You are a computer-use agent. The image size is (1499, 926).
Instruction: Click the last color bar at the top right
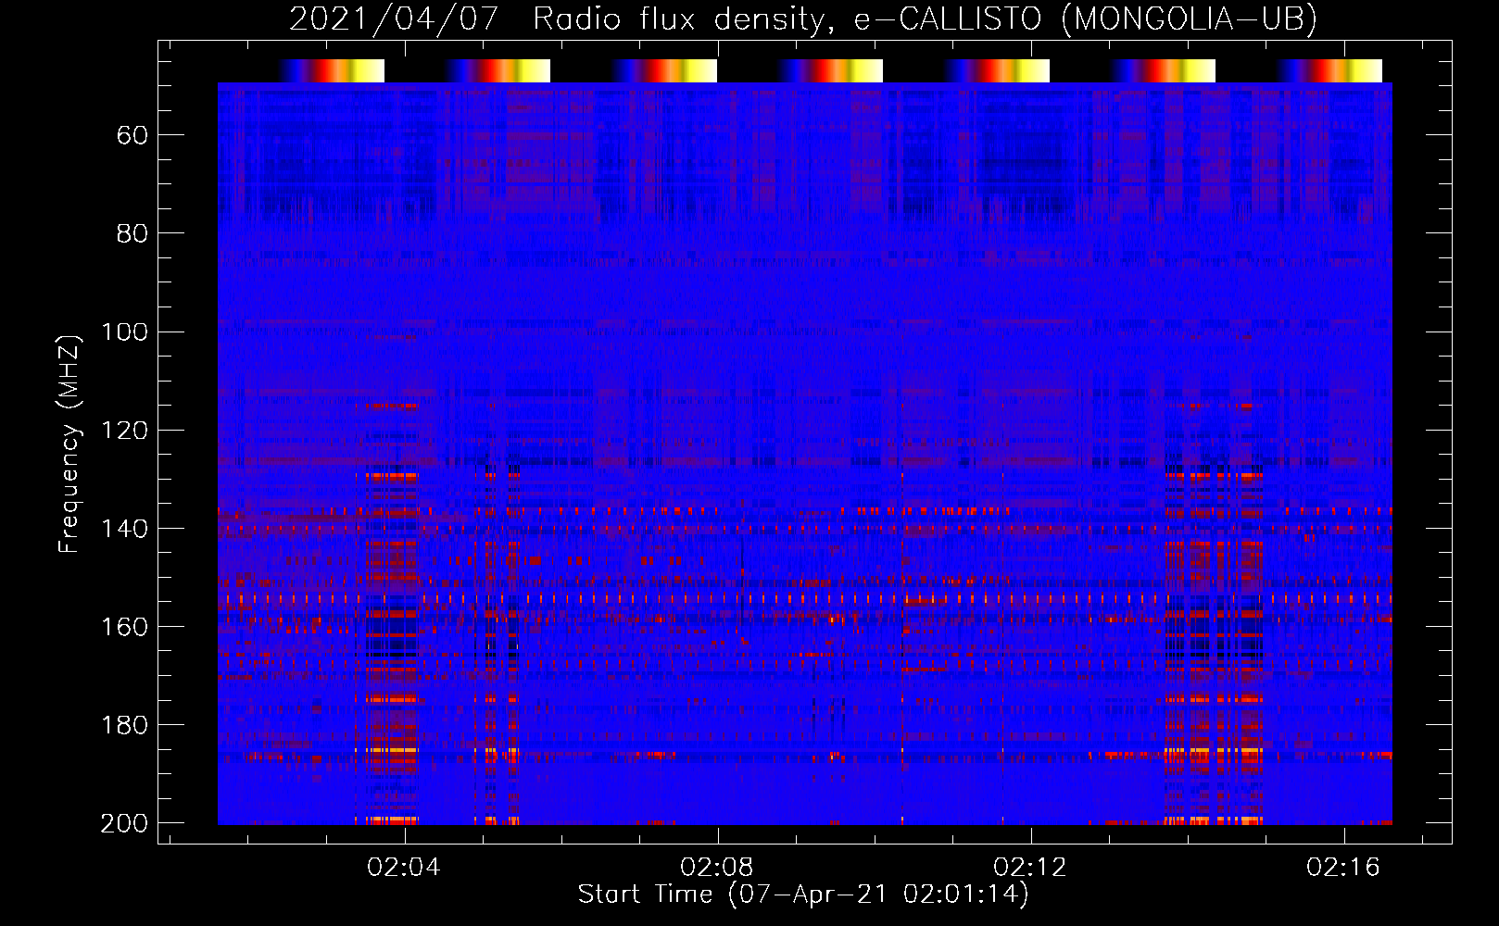pyautogui.click(x=1329, y=70)
